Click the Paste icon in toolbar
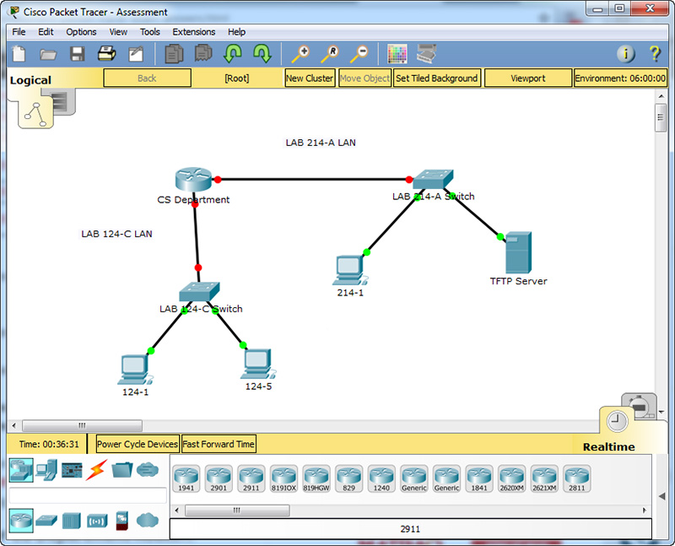Viewport: 675px width, 546px height. tap(203, 53)
